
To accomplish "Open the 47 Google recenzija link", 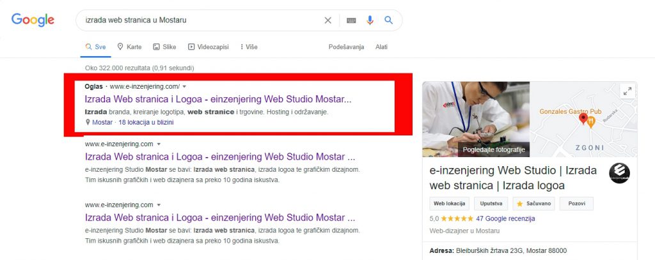I will [505, 218].
